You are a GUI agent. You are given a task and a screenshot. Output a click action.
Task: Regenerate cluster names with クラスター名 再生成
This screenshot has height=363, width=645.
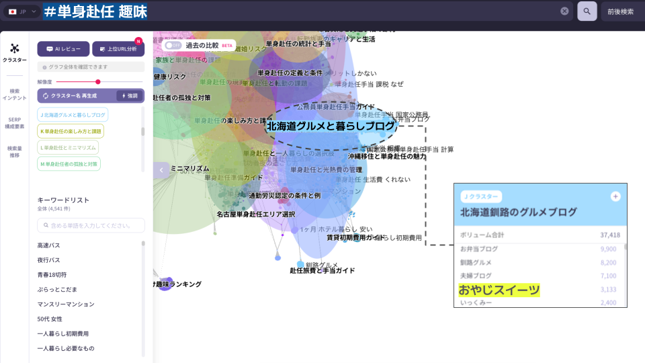[75, 96]
